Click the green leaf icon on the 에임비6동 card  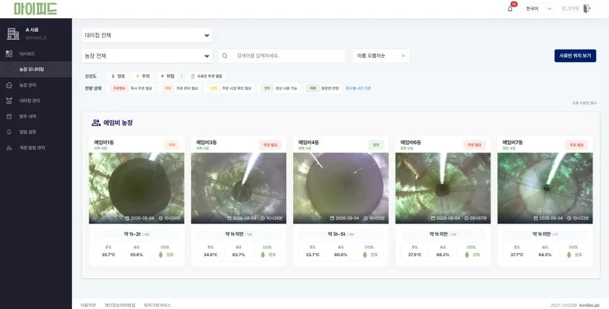click(x=467, y=255)
